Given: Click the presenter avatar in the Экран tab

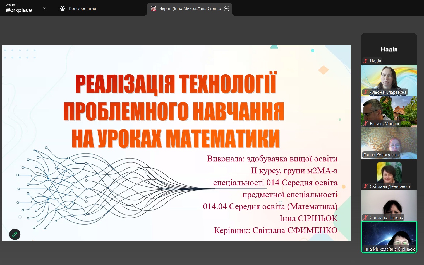Looking at the screenshot, I should (153, 9).
